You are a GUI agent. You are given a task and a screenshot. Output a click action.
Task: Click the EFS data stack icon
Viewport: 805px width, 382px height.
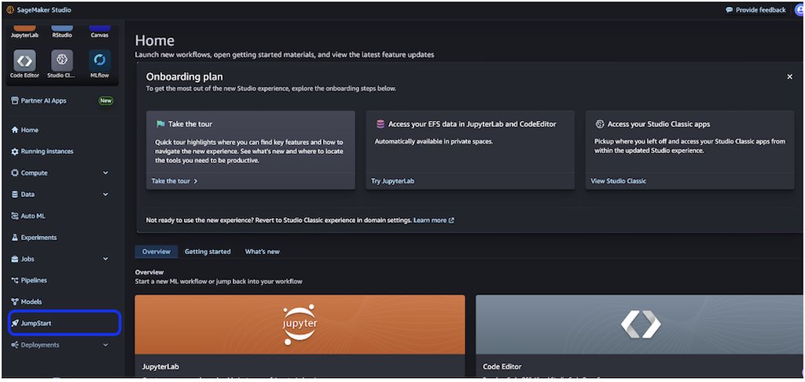380,124
